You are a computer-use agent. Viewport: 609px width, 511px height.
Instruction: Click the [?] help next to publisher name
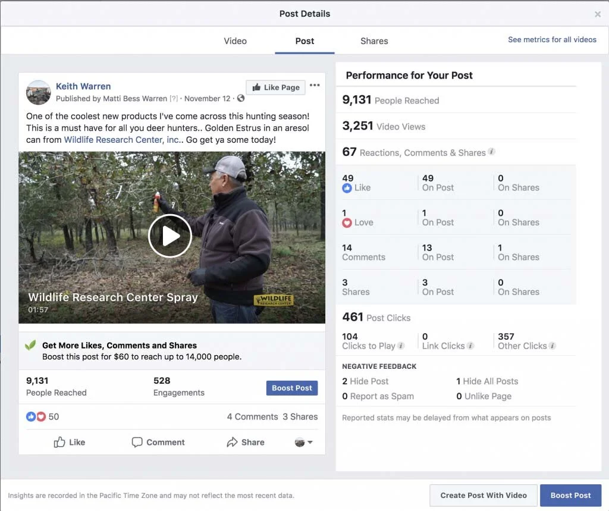click(x=173, y=99)
